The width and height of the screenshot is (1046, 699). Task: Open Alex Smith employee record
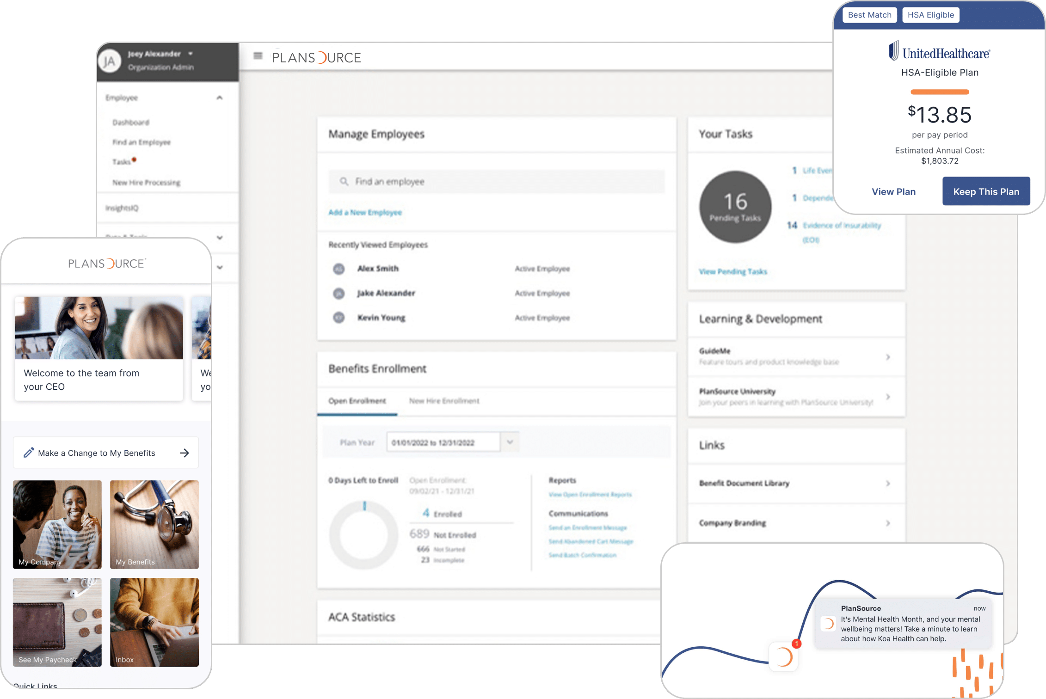click(x=378, y=269)
